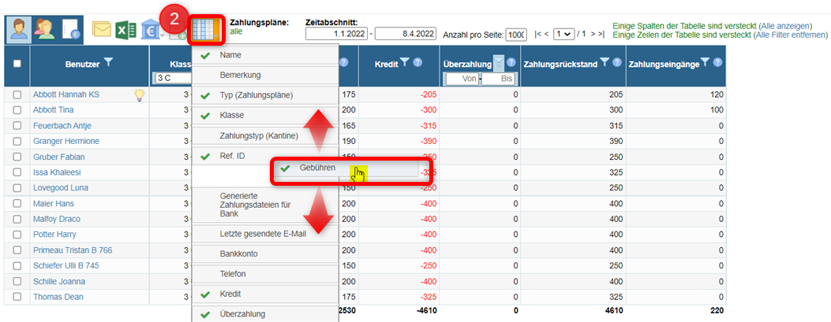This screenshot has width=831, height=322.
Task: Enable Bemerkung column in the menu
Action: click(265, 75)
